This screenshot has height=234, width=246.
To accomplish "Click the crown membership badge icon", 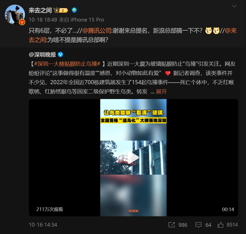I will (61, 10).
